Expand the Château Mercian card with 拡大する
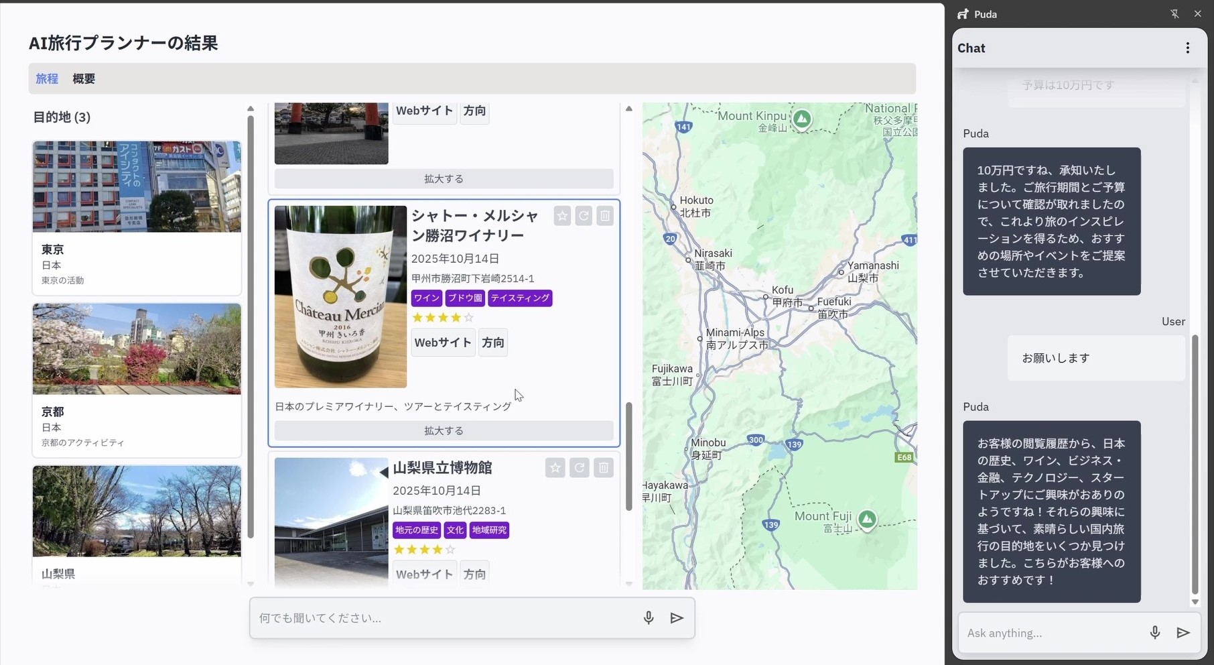 pos(444,430)
